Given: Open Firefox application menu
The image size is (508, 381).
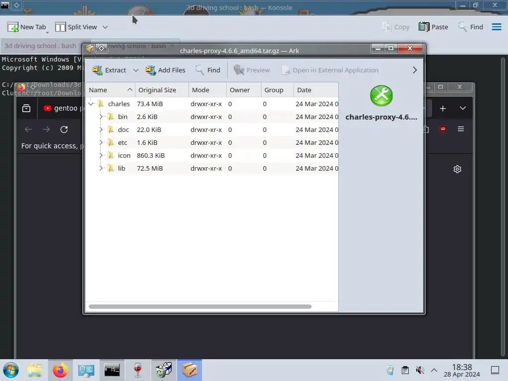Looking at the screenshot, I should [x=461, y=129].
